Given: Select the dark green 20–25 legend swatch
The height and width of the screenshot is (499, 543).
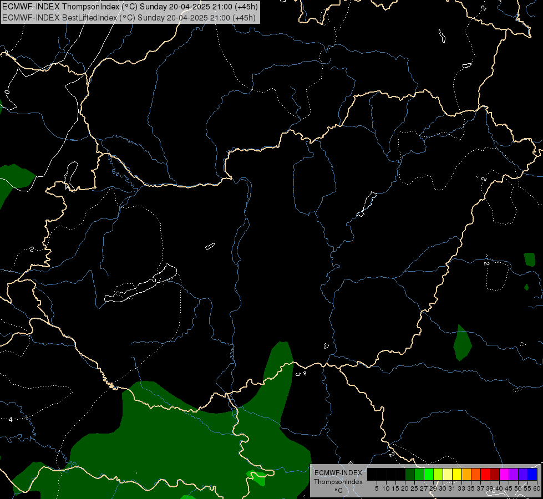Looking at the screenshot, I should point(410,474).
